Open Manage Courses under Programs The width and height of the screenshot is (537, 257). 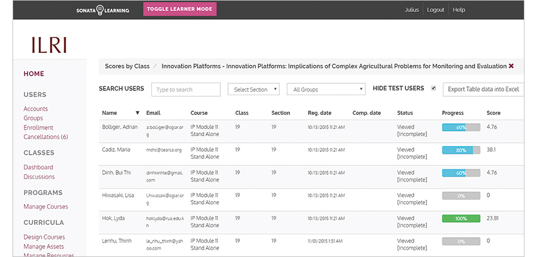pos(46,206)
